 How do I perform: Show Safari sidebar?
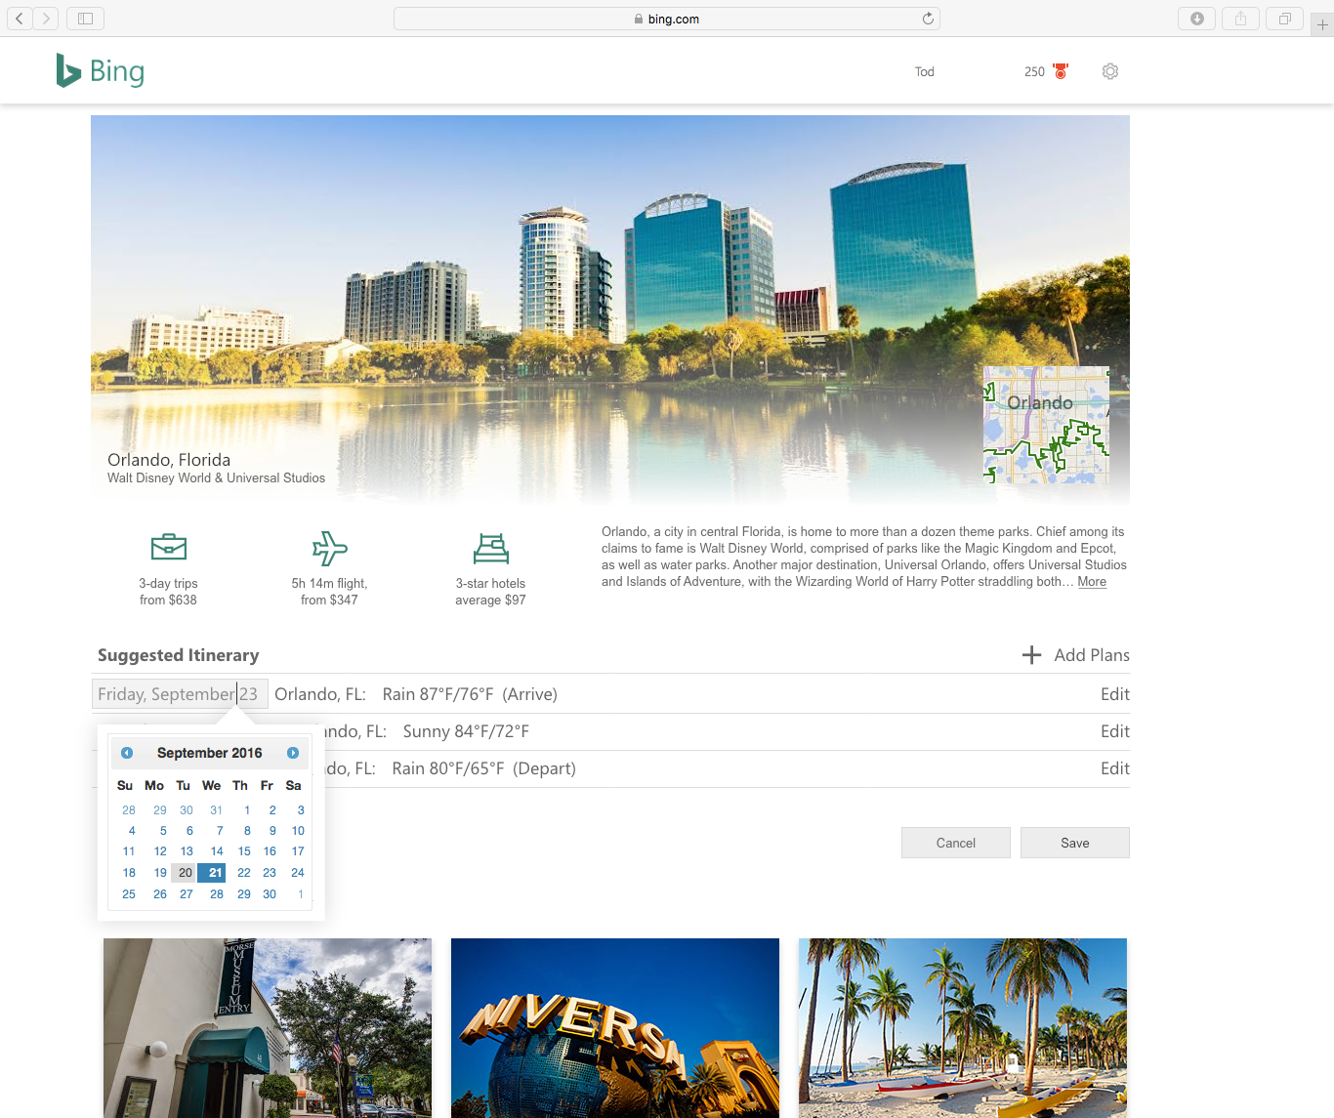[x=85, y=19]
